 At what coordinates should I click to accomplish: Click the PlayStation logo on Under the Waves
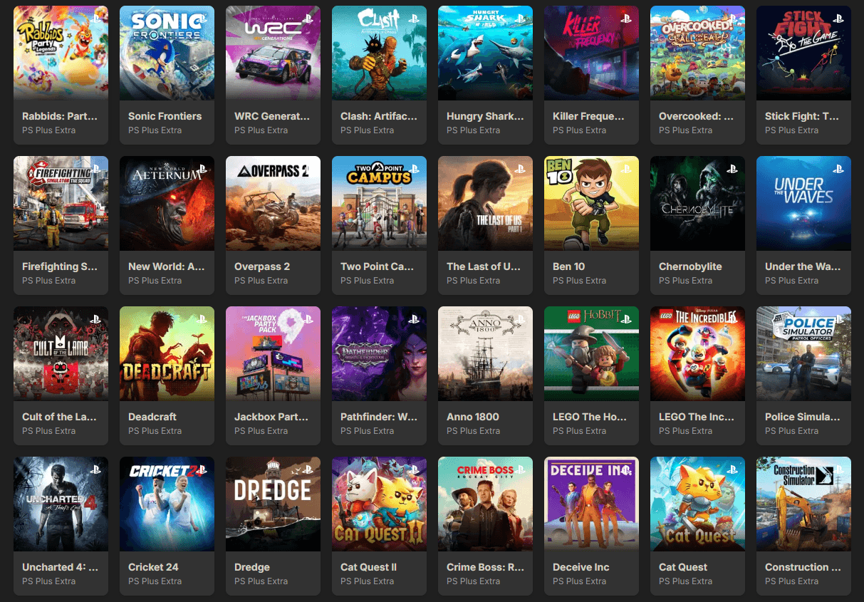point(838,169)
